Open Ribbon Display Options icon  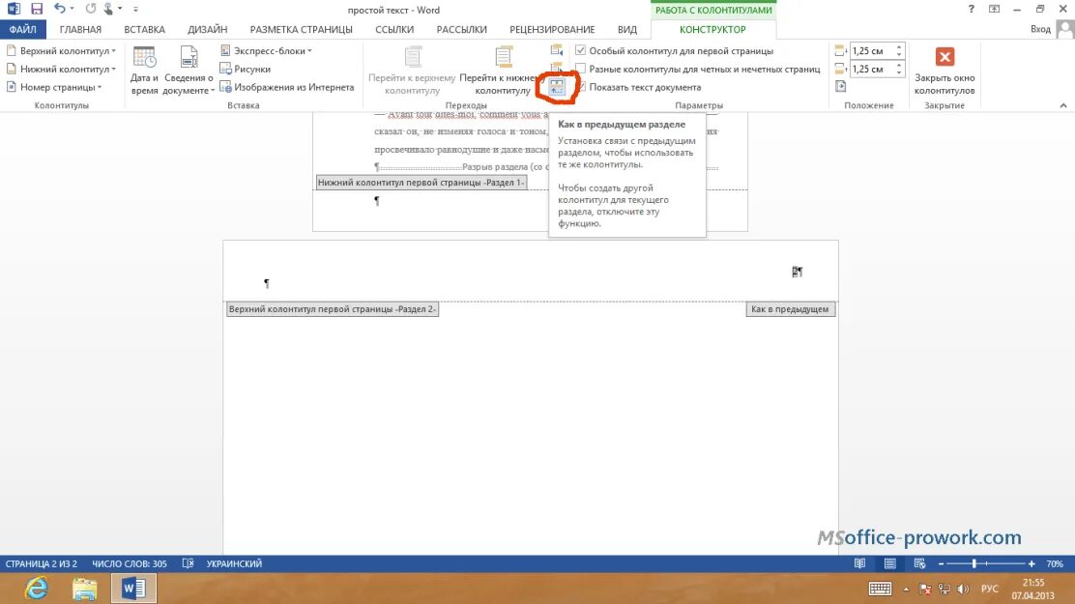[994, 9]
